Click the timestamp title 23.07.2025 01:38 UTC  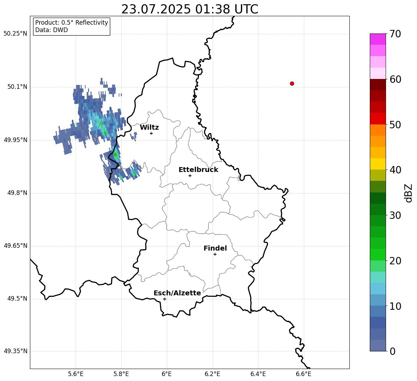point(189,9)
